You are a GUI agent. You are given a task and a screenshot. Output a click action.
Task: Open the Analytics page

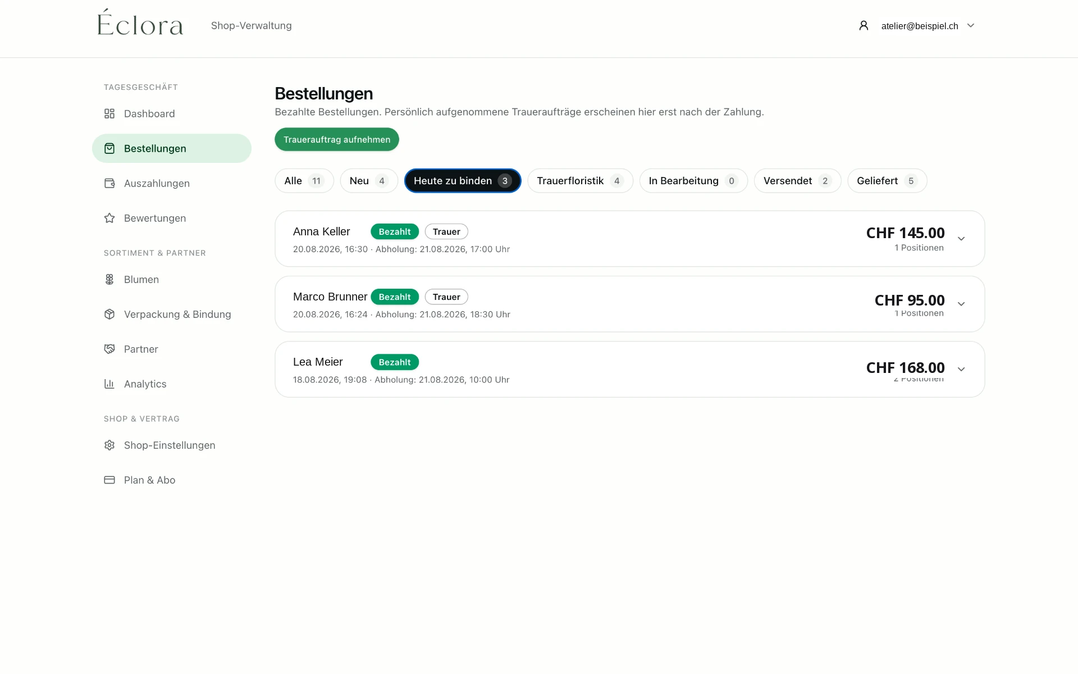(x=172, y=384)
